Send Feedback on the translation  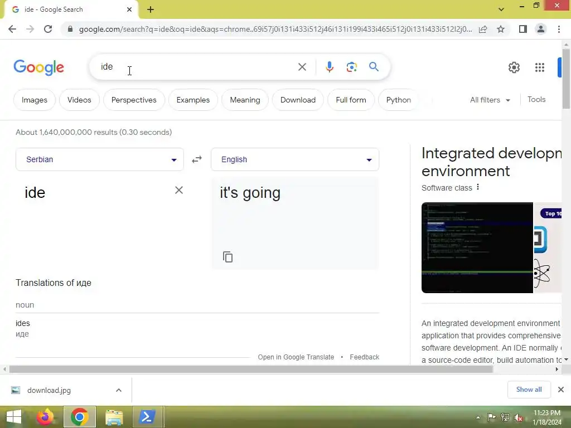[x=365, y=357]
